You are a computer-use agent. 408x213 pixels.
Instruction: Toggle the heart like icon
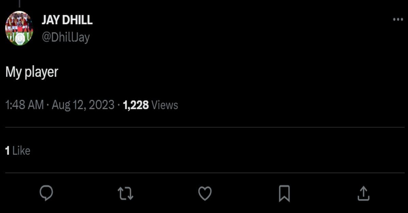205,194
